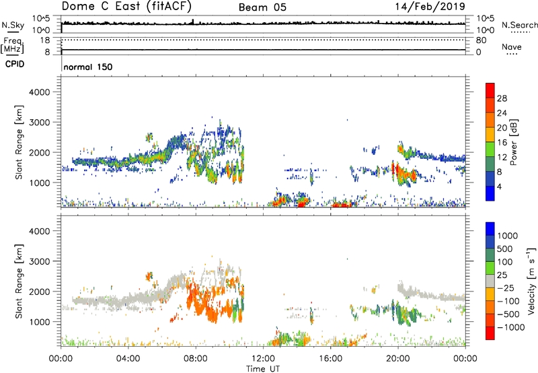Click the "Nave" legend label
Screen dimensions: 538x373
tap(512, 46)
